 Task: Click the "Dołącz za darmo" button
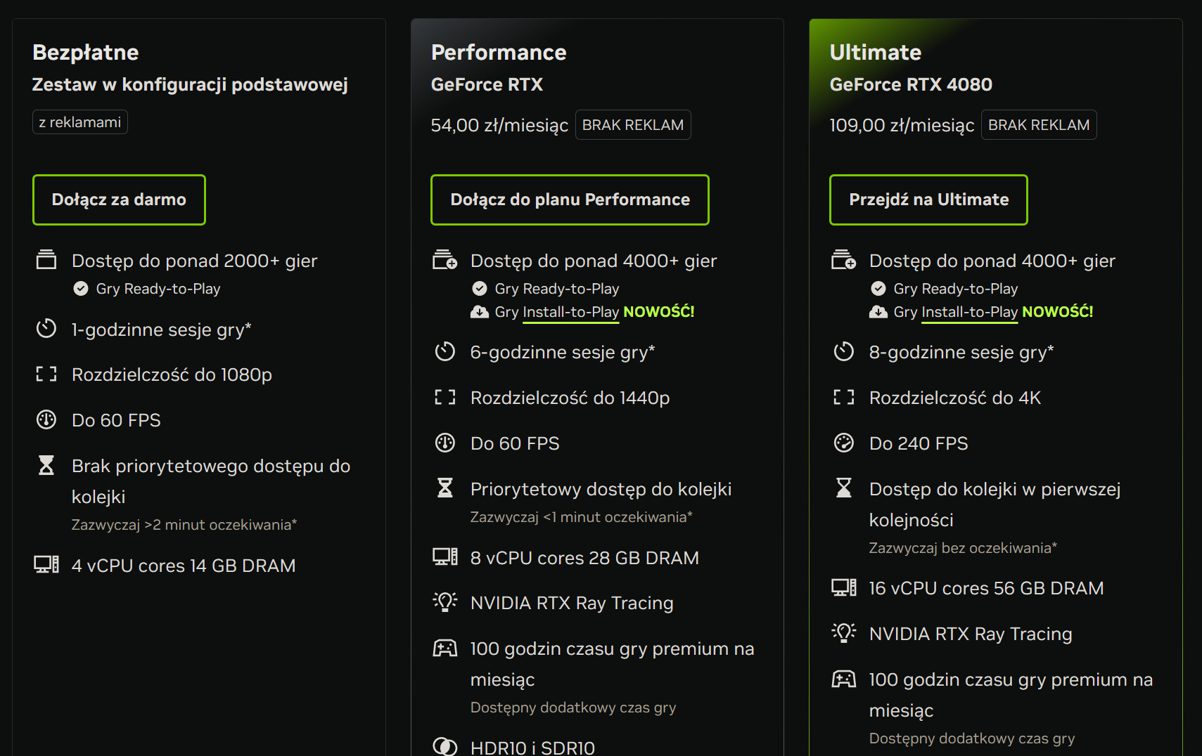[x=119, y=200]
